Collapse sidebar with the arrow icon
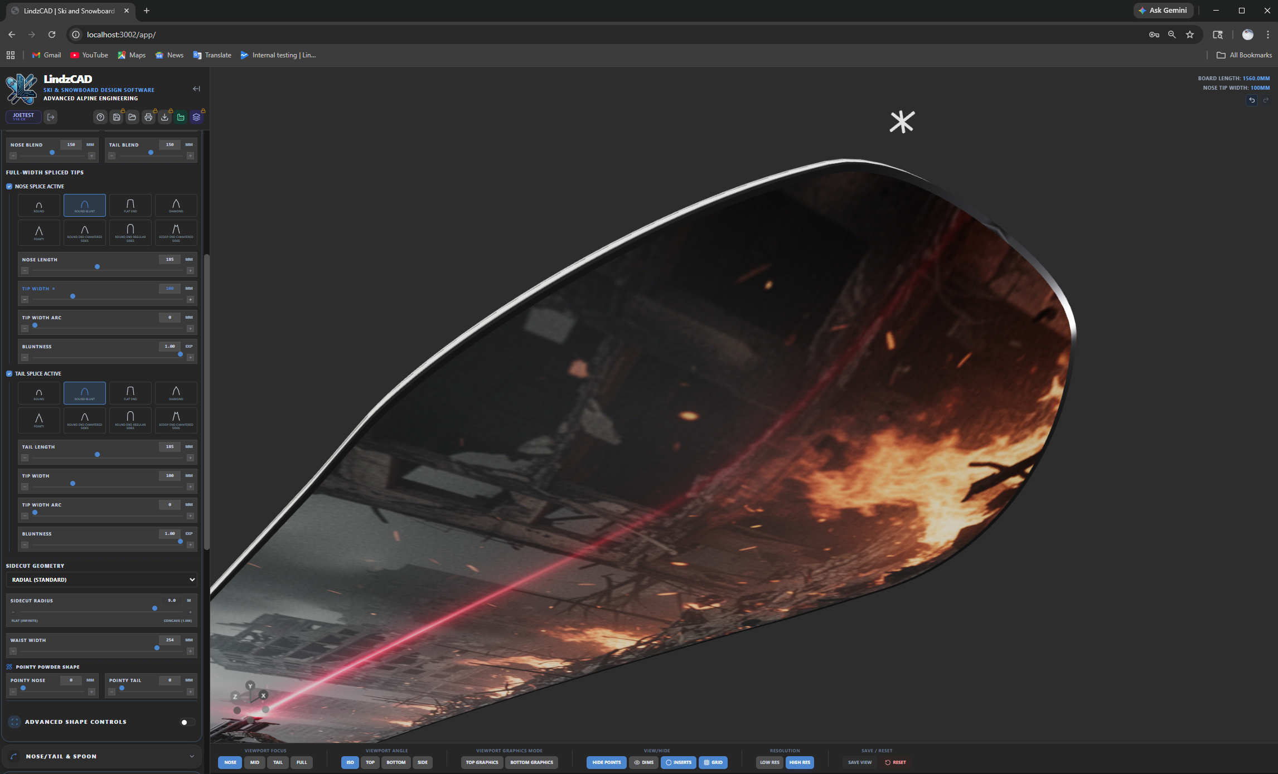1278x774 pixels. click(x=196, y=89)
